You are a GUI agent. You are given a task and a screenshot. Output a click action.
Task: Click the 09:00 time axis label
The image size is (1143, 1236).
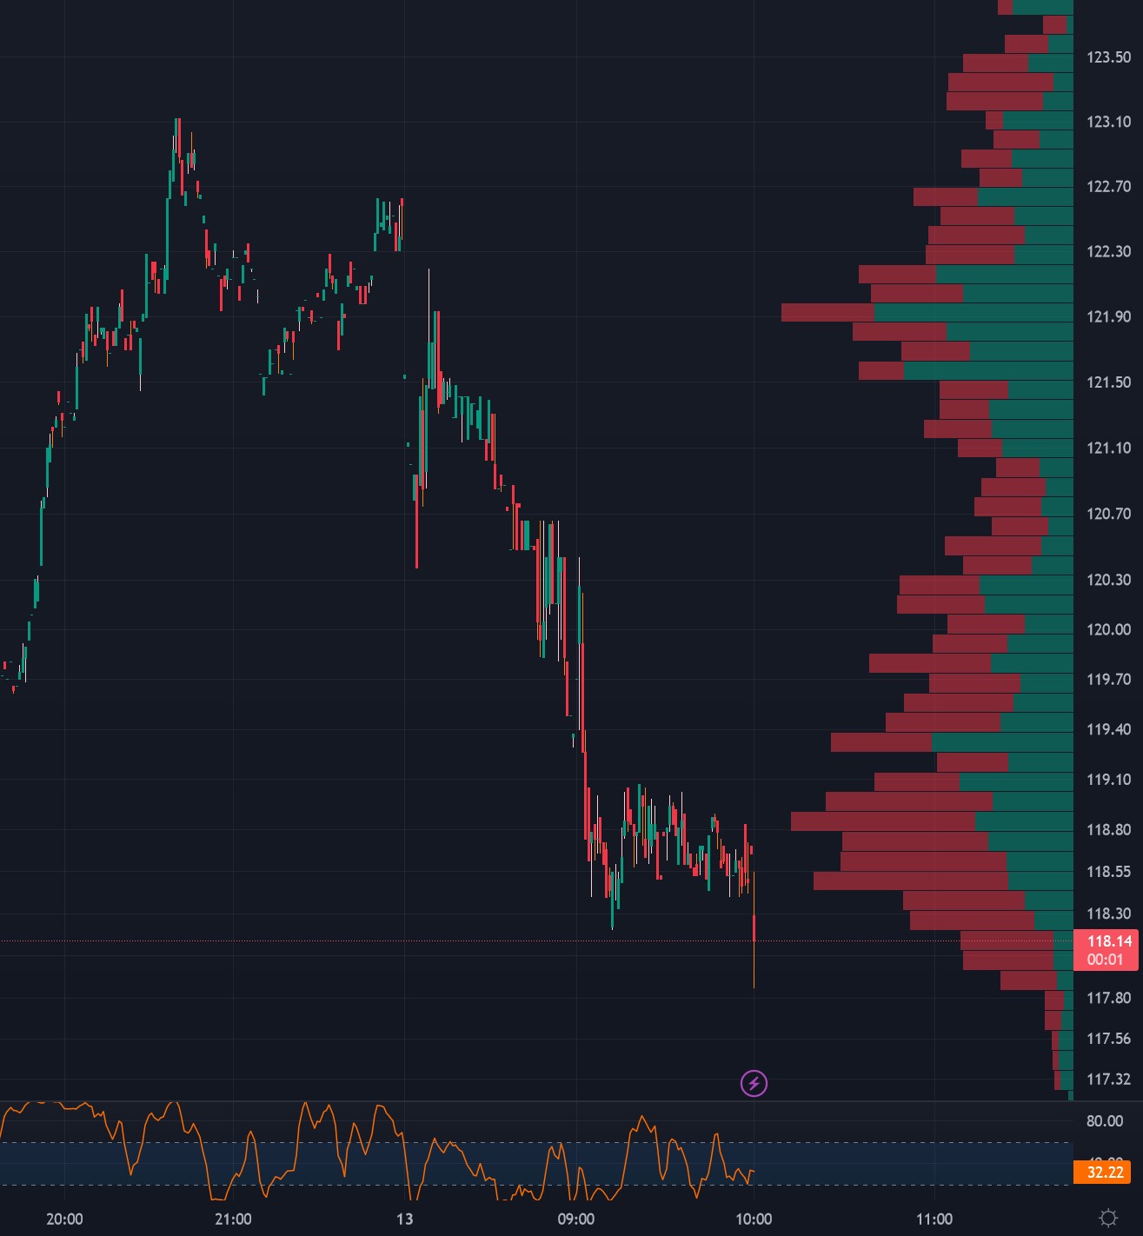575,1219
